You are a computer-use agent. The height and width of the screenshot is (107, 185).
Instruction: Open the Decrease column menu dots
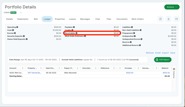pos(138,68)
